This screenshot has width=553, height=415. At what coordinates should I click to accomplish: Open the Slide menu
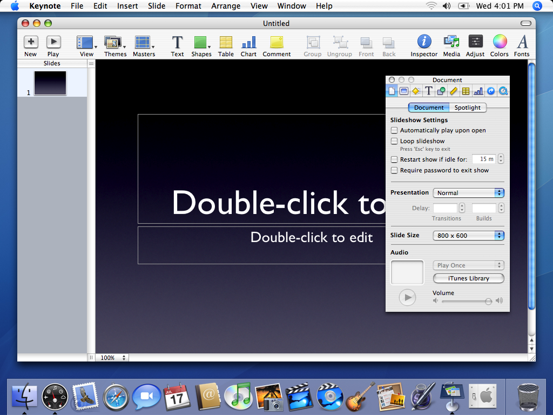[157, 6]
